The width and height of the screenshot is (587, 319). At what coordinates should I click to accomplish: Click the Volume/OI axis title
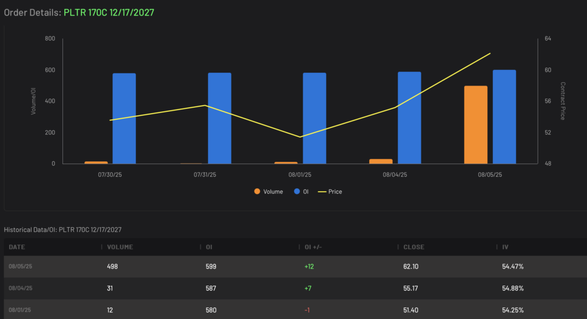33,101
